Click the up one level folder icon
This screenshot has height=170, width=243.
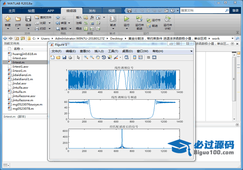(17, 38)
